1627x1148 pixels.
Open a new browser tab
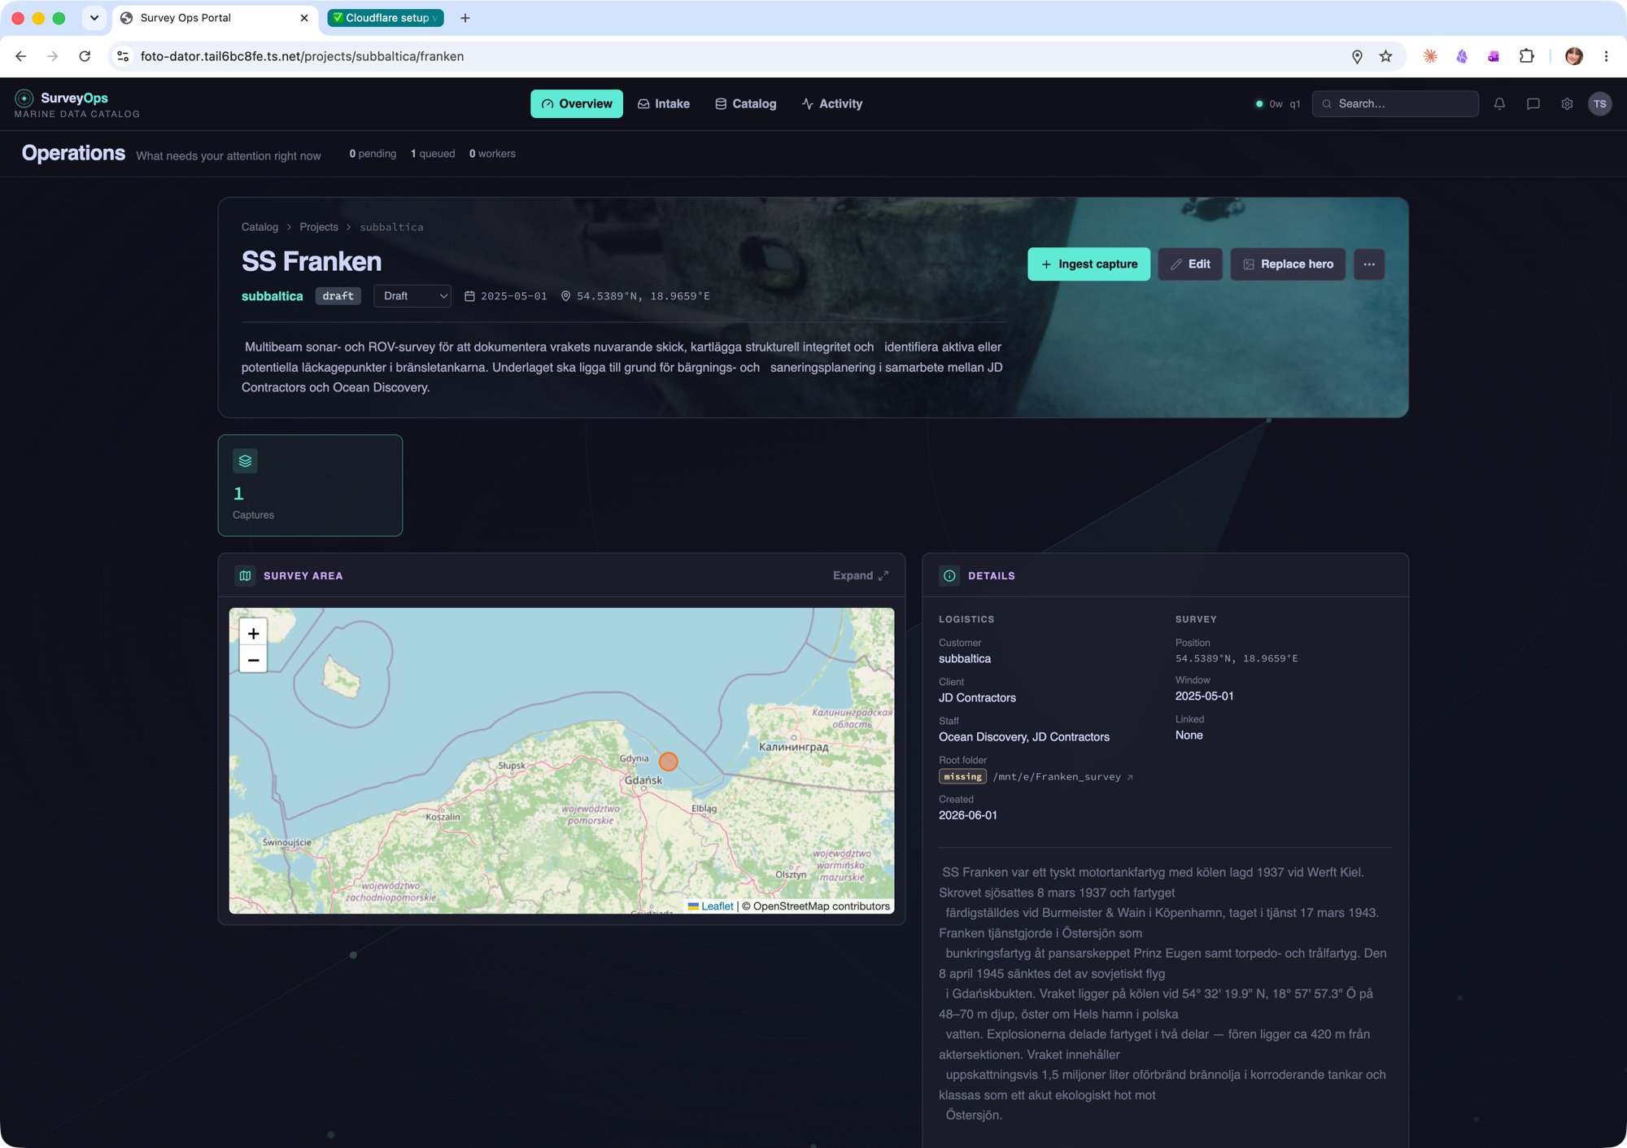coord(465,18)
